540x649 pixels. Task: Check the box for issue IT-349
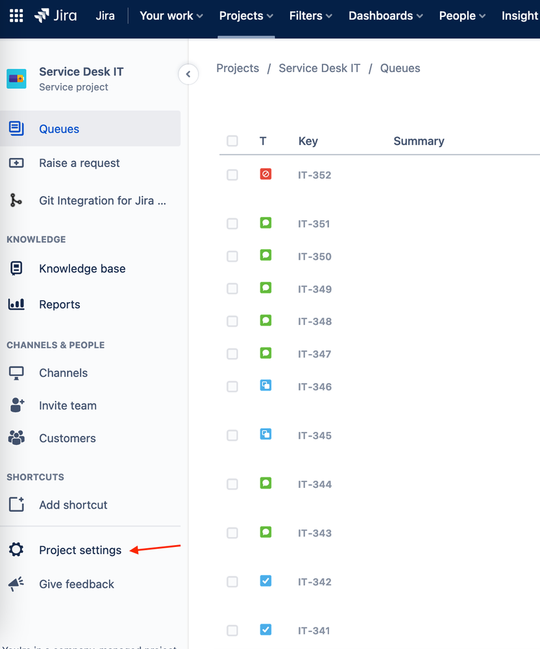tap(232, 288)
